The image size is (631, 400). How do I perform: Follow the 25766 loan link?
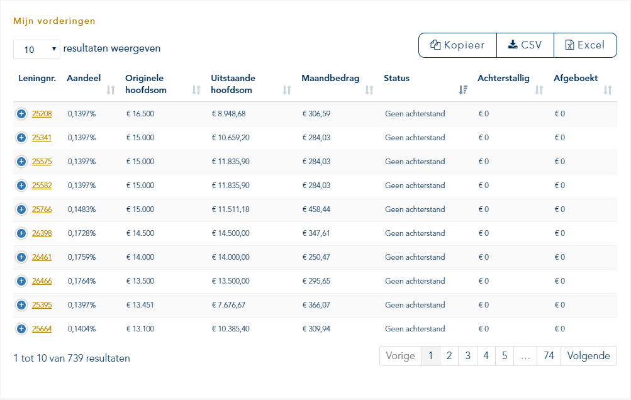pos(42,209)
